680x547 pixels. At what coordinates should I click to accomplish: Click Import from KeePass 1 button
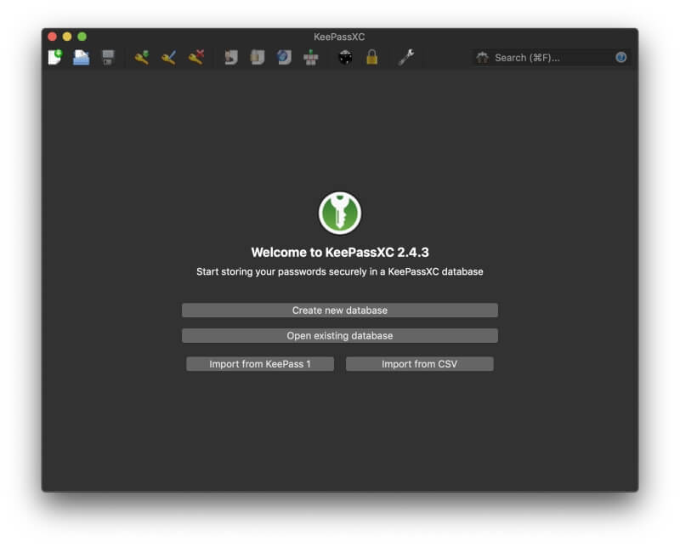260,364
